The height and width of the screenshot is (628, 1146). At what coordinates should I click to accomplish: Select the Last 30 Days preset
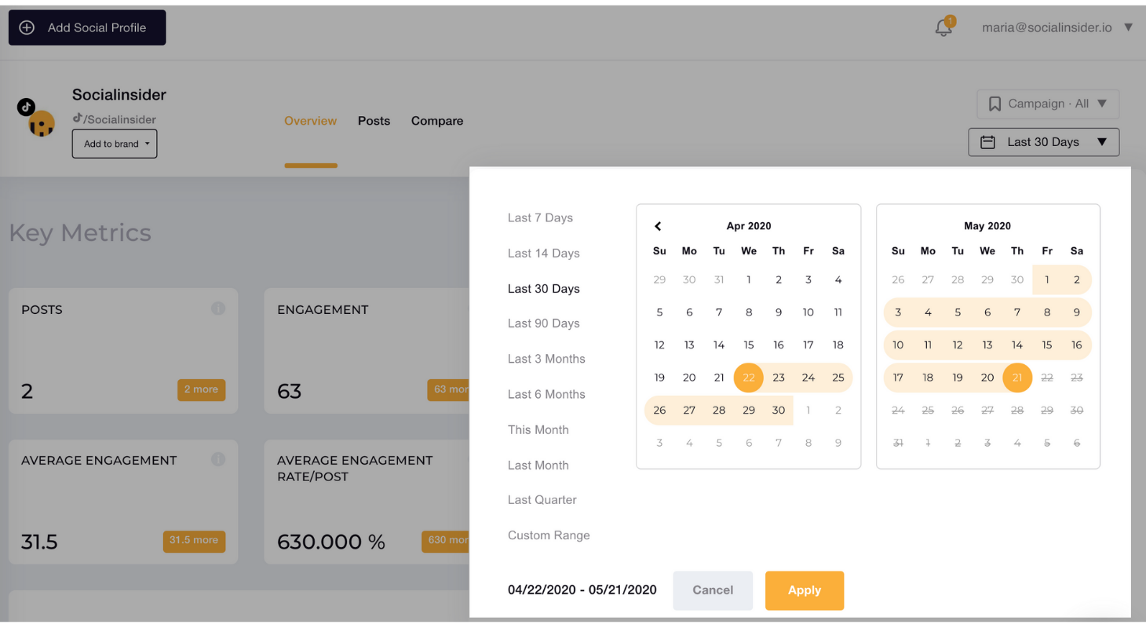click(543, 288)
